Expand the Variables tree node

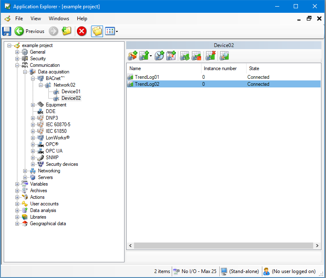coord(17,184)
